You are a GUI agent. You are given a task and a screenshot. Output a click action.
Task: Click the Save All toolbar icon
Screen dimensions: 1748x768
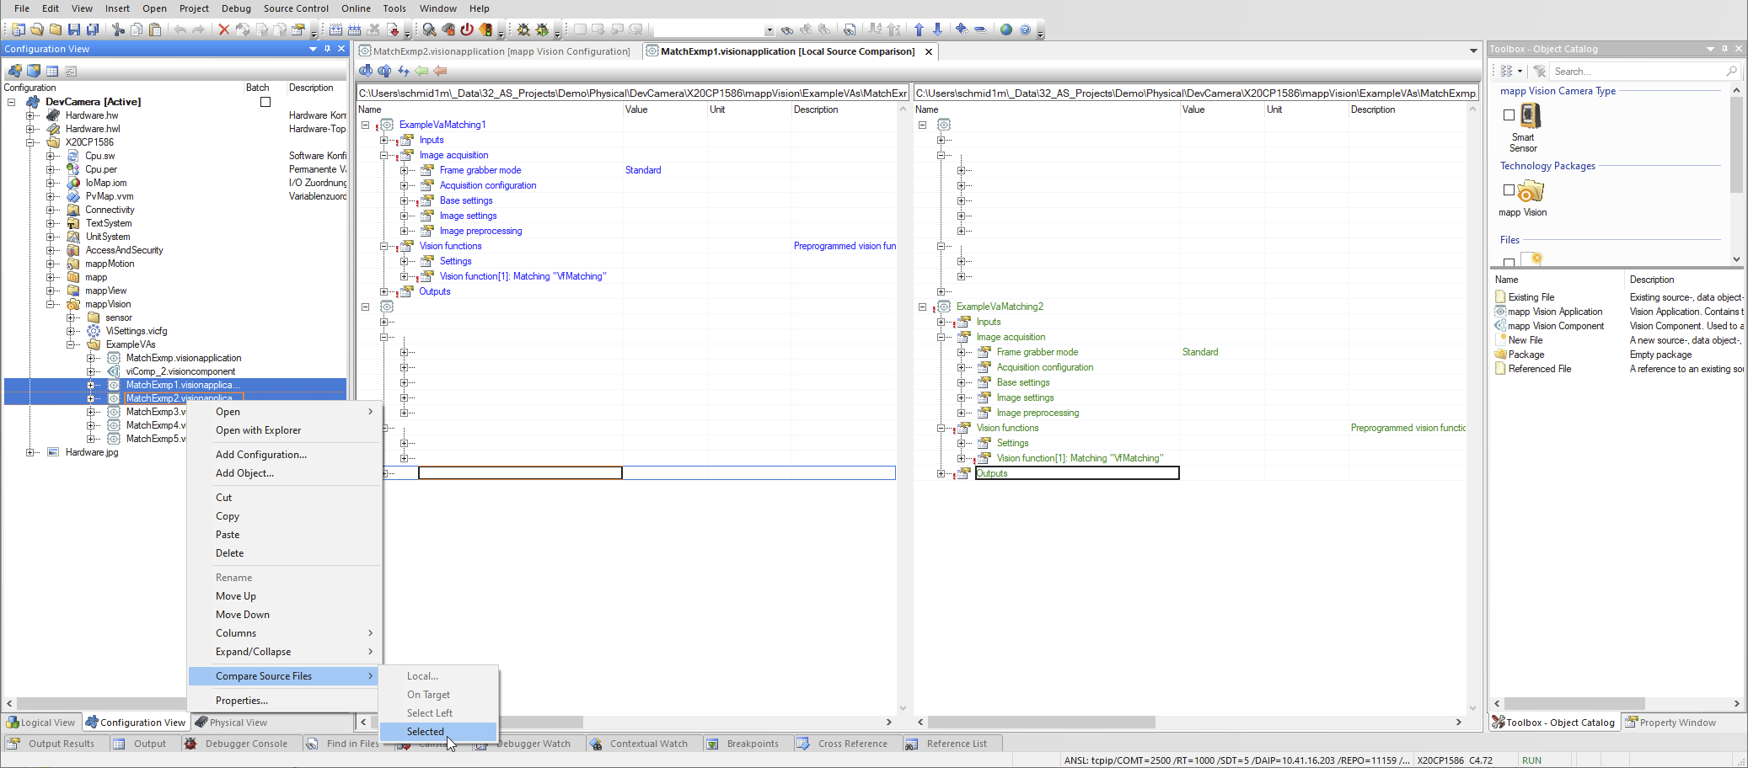(x=93, y=29)
